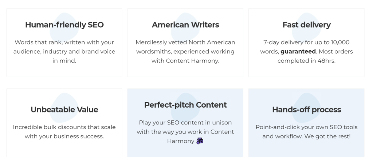Click the blob icon behind Perfect-pitch Content
The height and width of the screenshot is (166, 373).
pos(185,108)
